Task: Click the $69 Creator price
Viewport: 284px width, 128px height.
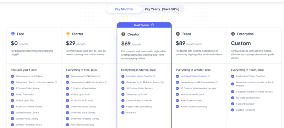Action: [126, 44]
